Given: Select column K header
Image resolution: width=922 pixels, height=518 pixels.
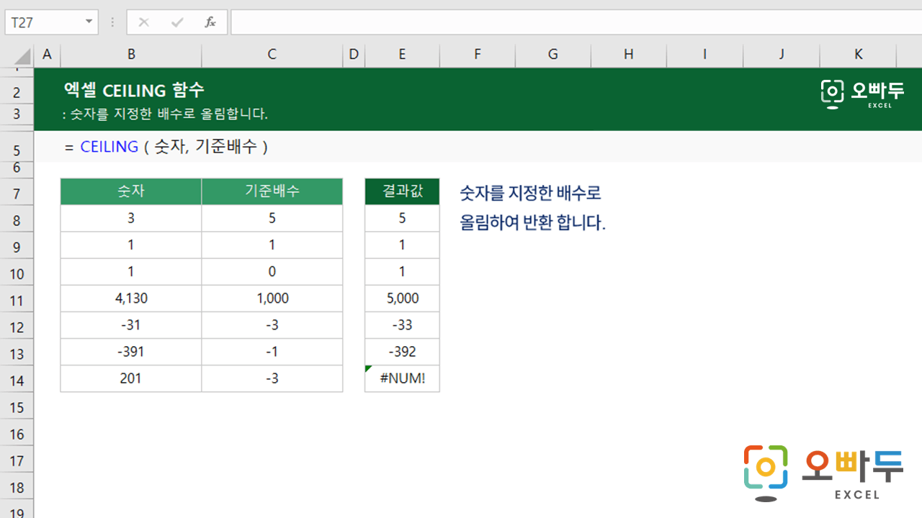Looking at the screenshot, I should point(858,55).
